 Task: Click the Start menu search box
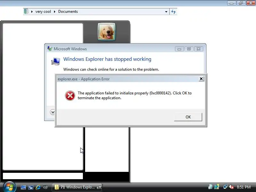tap(43, 176)
